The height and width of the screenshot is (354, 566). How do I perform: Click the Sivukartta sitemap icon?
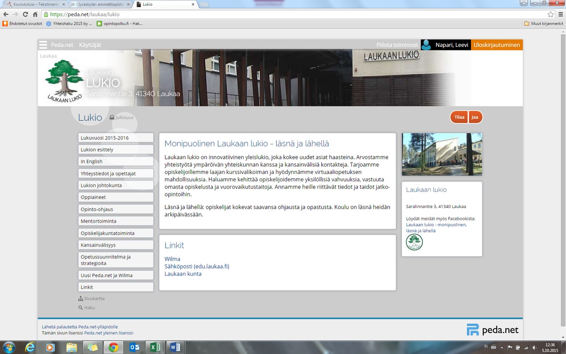point(80,299)
